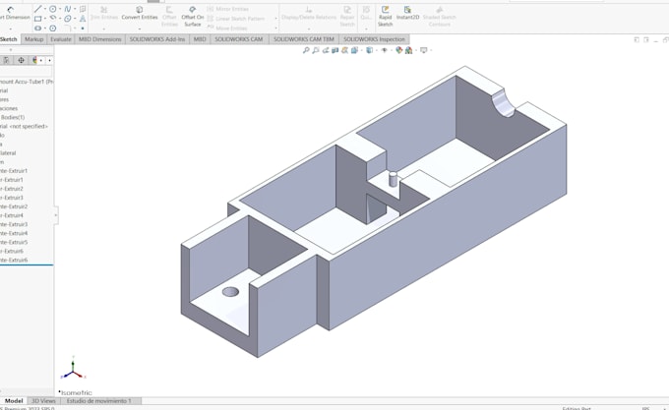Image resolution: width=669 pixels, height=410 pixels.
Task: Switch to the Sketch ribbon tab
Action: pyautogui.click(x=9, y=39)
